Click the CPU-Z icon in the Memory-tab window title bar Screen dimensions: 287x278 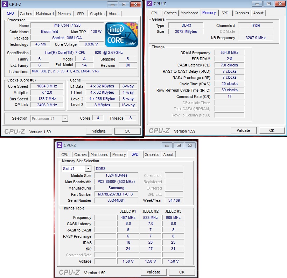pos(149,3)
